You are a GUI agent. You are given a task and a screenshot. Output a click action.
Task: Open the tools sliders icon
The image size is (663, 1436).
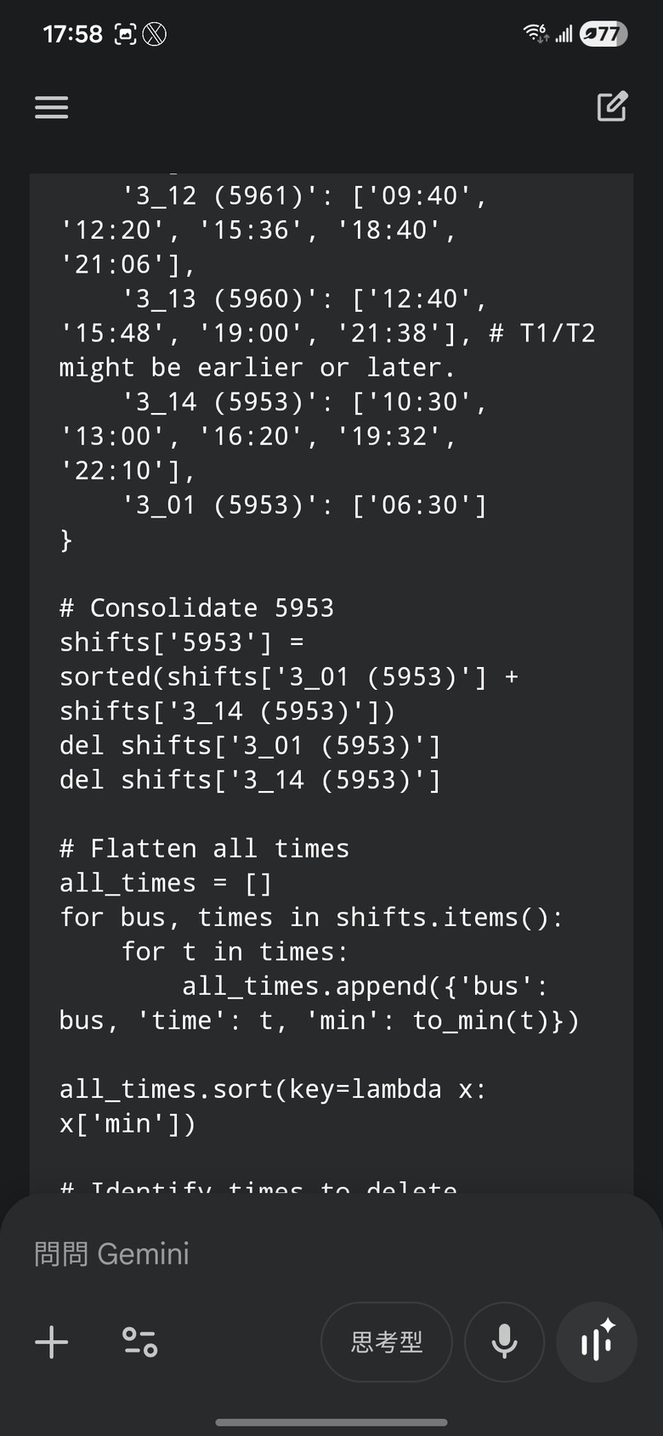coord(140,1342)
